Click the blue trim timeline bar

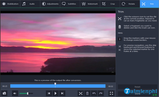tap(58, 86)
